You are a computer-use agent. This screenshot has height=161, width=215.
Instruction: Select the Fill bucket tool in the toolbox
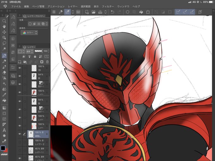coord(4,100)
